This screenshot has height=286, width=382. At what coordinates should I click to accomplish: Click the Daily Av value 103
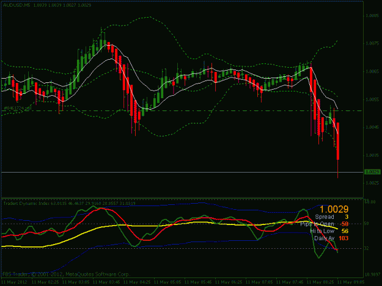[343, 238]
